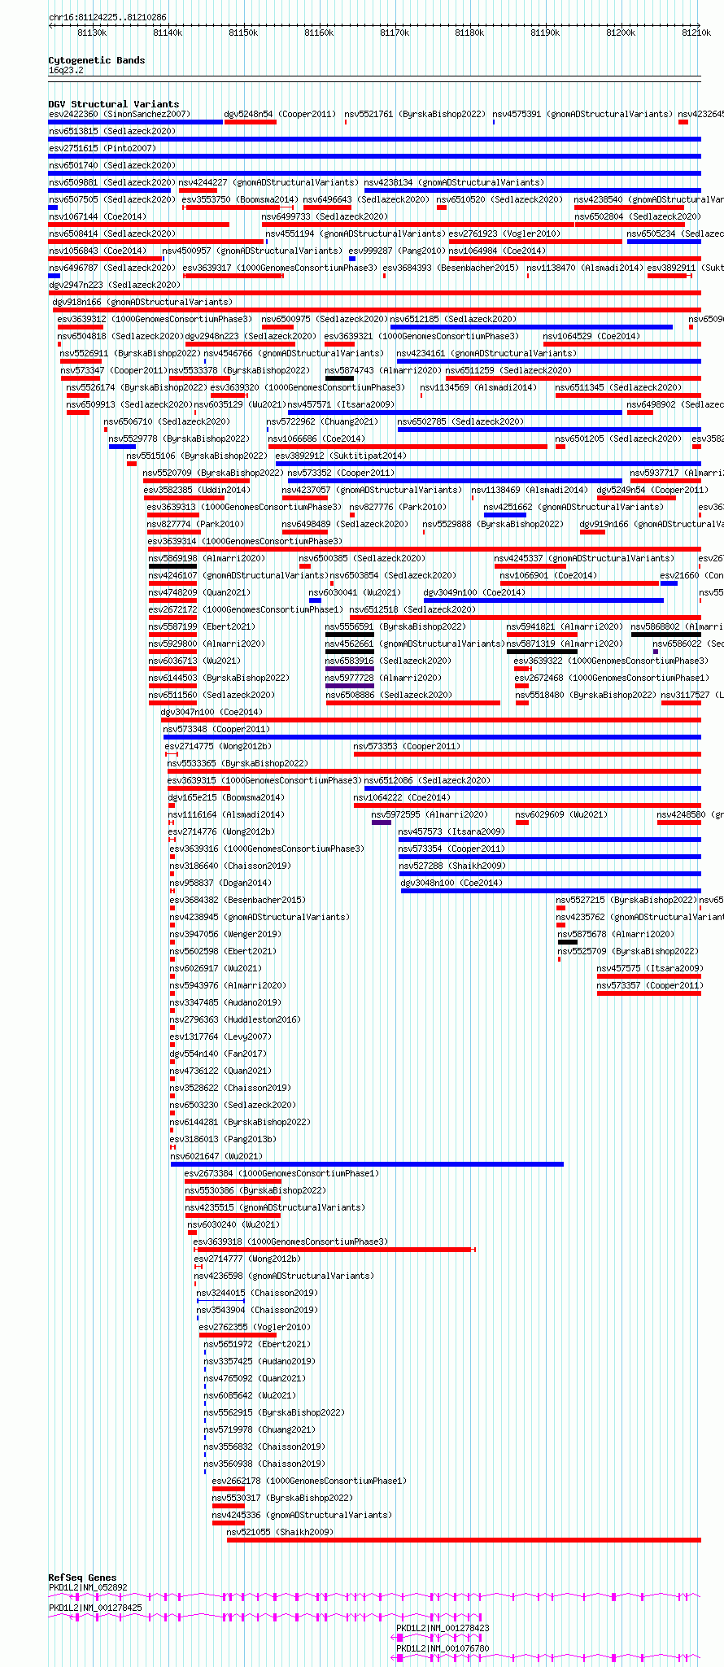Click the nsv5977728 (Almarri2020) label
Image resolution: width=724 pixels, height=1667 pixels.
(x=383, y=678)
